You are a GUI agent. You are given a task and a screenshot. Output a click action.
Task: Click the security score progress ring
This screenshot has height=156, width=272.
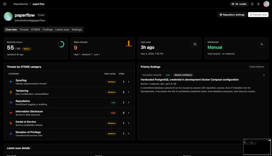(61, 45)
